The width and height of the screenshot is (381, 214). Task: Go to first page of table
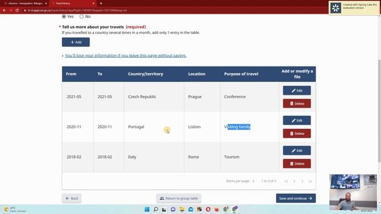pyautogui.click(x=286, y=181)
